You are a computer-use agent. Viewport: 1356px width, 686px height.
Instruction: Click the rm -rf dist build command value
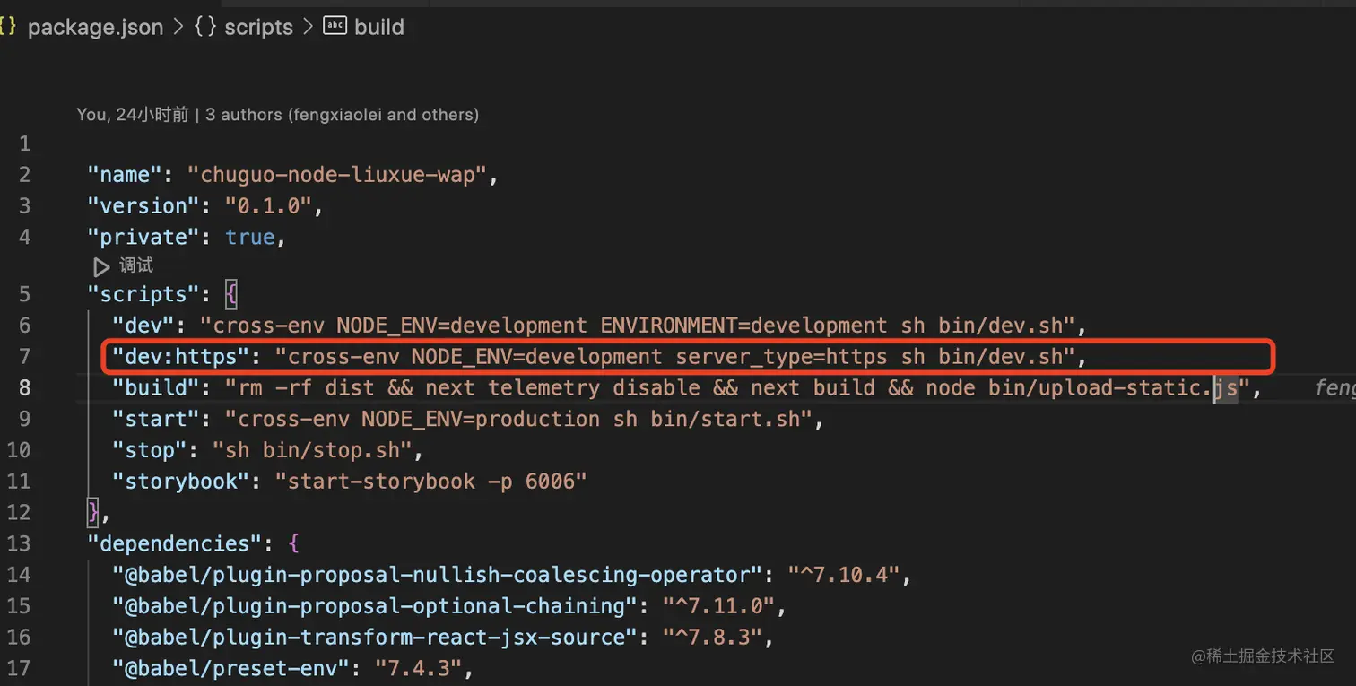[x=736, y=387]
